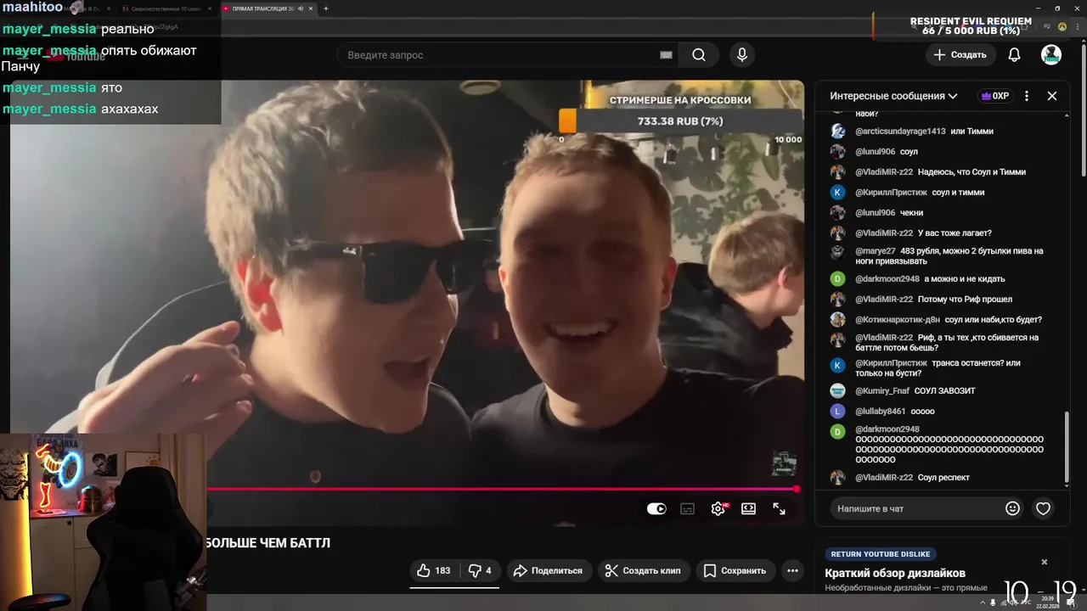1087x611 pixels.
Task: Click the magnifier search button
Action: [699, 55]
